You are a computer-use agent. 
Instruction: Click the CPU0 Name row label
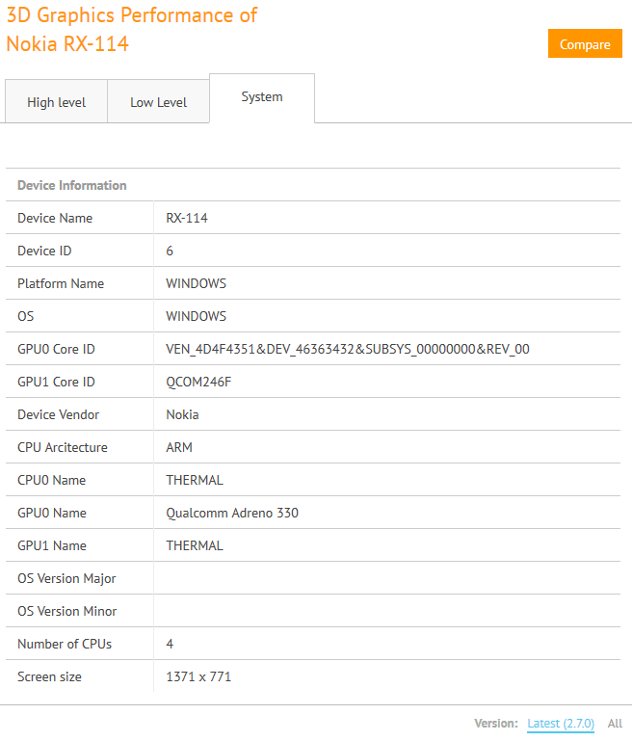[51, 480]
